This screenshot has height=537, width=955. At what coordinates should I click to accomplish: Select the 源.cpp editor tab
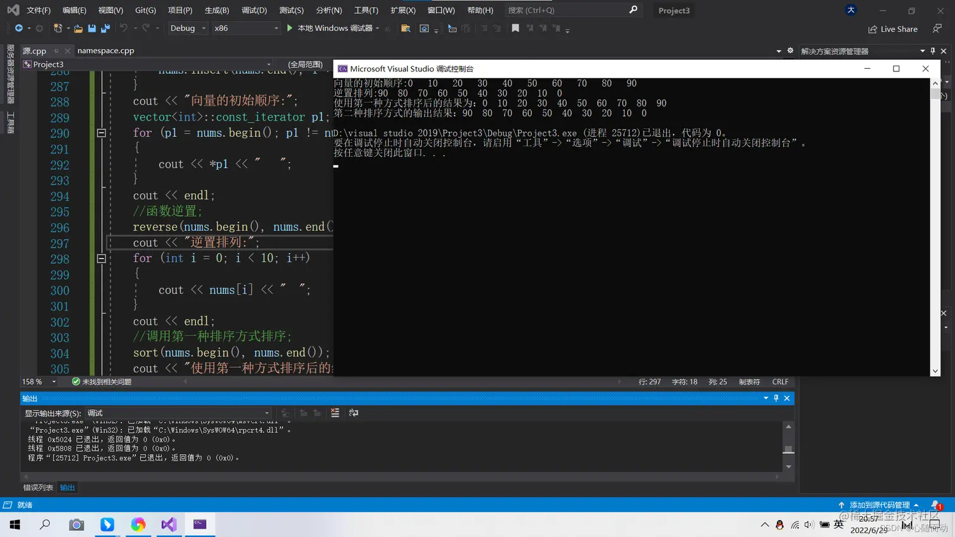[x=35, y=51]
